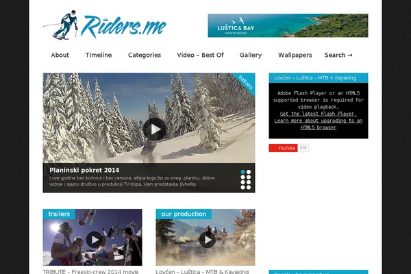Play the Planinski pokret 2014 video
This screenshot has width=411, height=274.
pyautogui.click(x=154, y=129)
